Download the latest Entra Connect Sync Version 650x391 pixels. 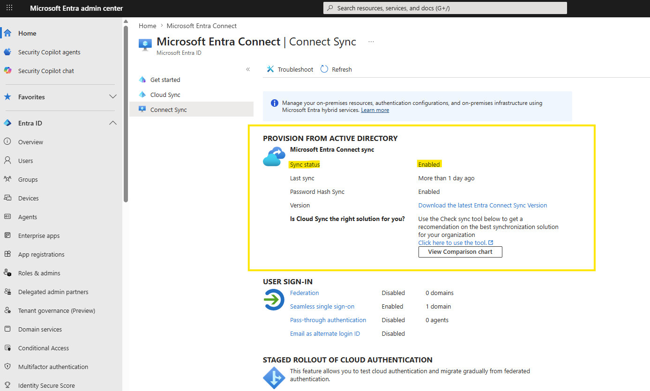click(483, 205)
